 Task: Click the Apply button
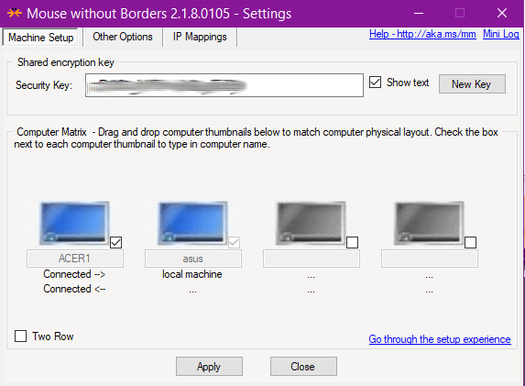[209, 366]
